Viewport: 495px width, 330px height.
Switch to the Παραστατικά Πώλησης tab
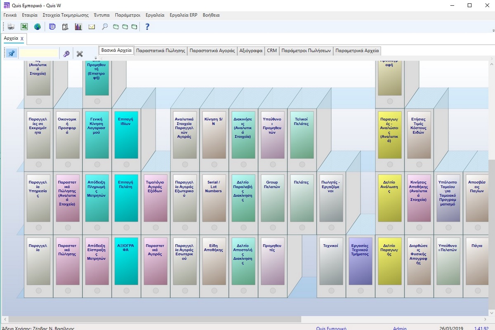(160, 51)
